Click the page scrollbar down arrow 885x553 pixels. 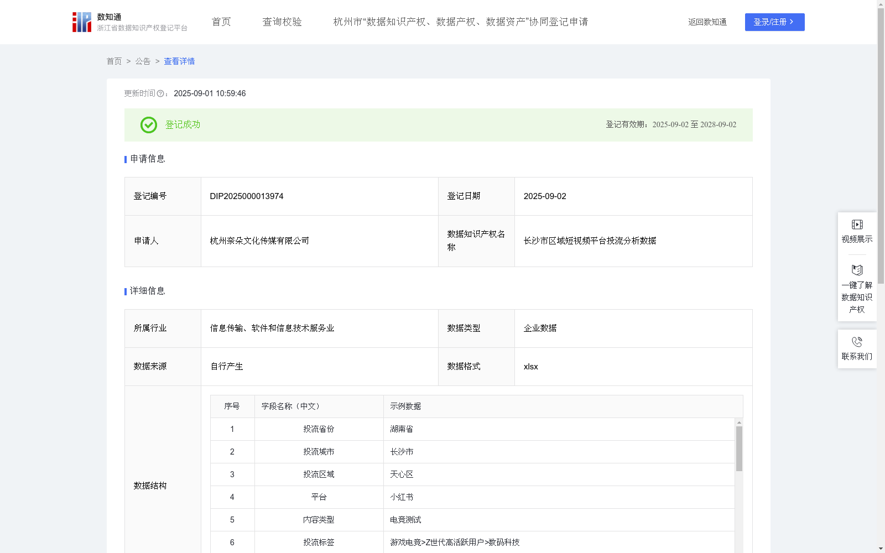[881, 549]
